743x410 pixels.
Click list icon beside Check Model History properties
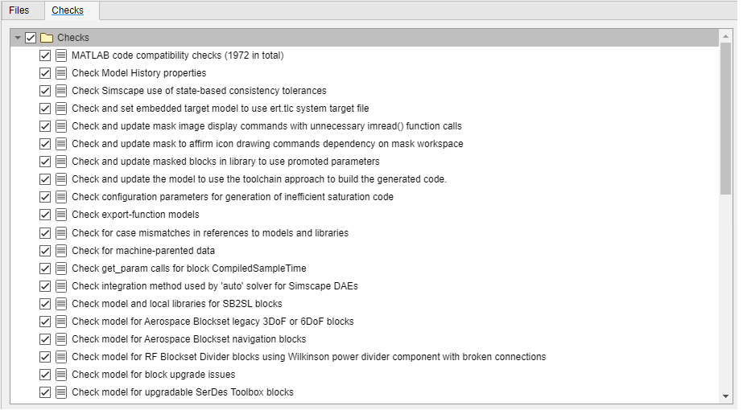click(x=61, y=73)
